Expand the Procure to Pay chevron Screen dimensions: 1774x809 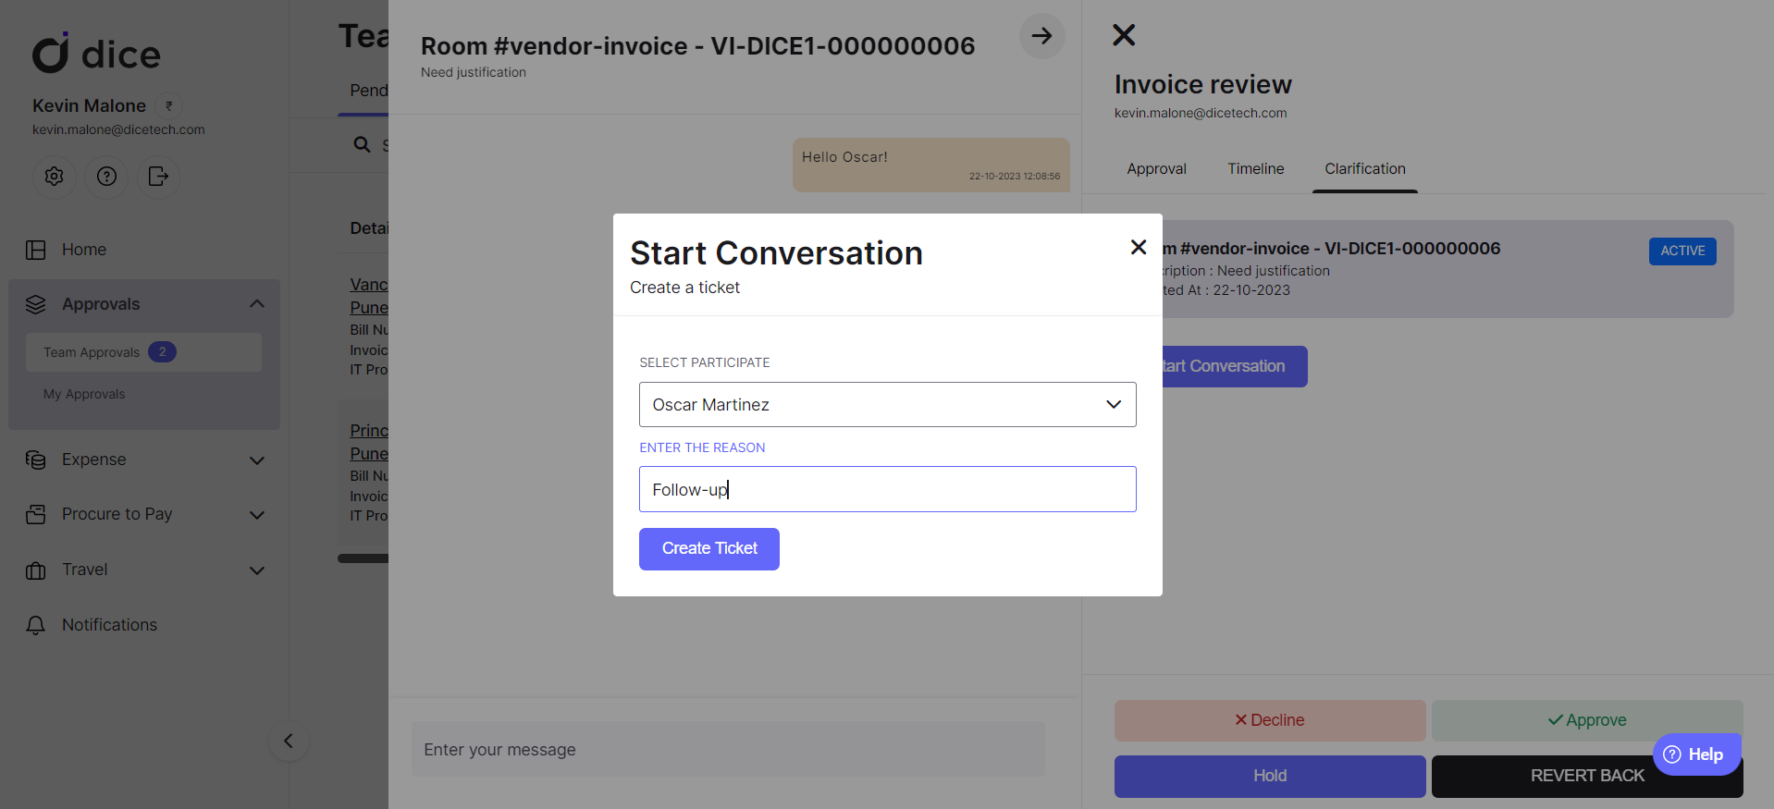click(x=257, y=515)
